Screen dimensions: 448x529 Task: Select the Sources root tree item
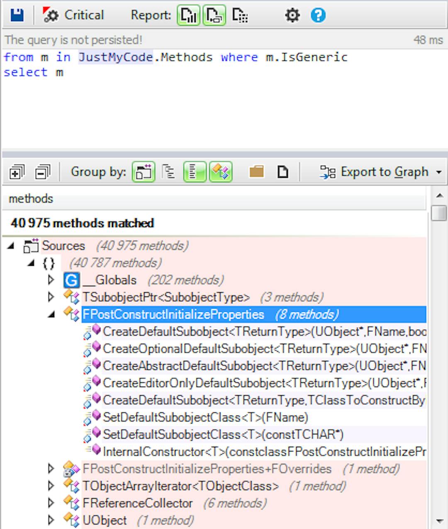(63, 245)
